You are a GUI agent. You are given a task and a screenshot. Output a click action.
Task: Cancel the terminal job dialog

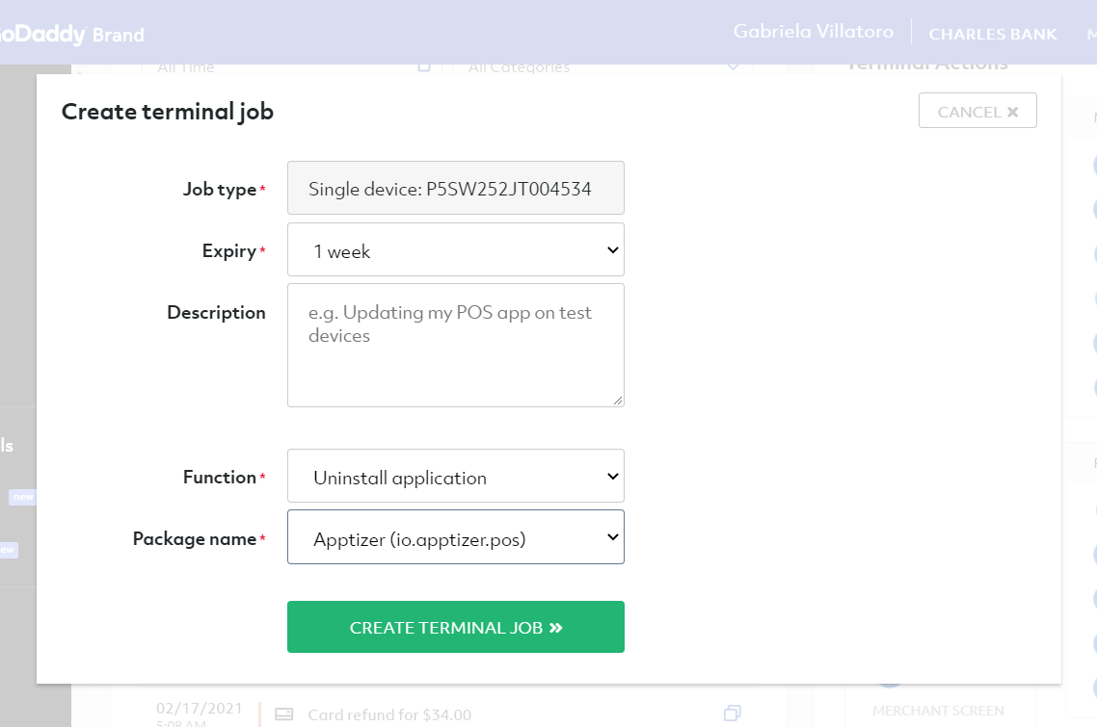point(977,111)
